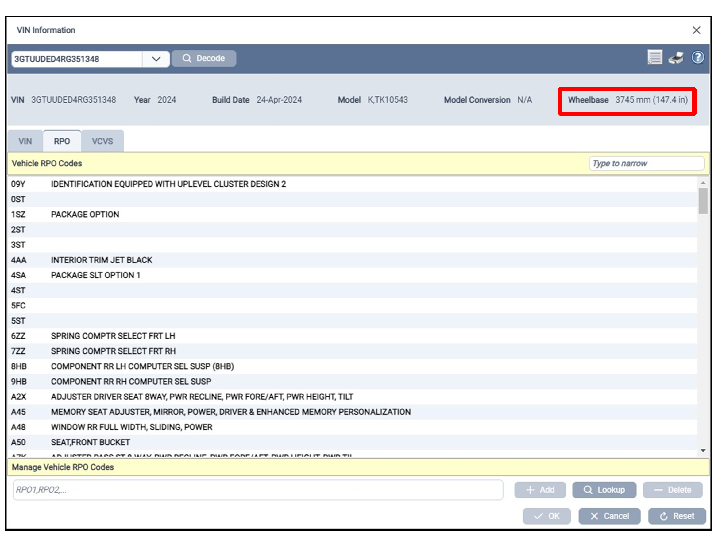Click the Type to narrow filter box
718x539 pixels.
click(646, 163)
